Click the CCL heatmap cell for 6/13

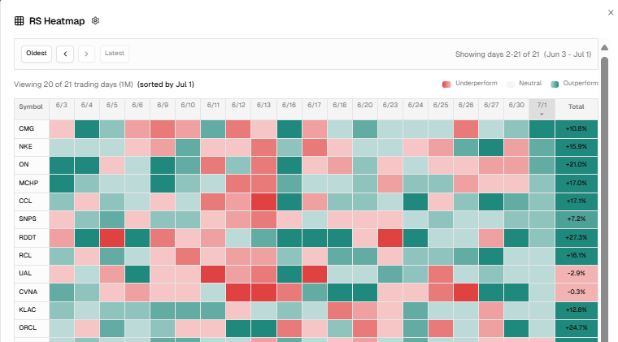263,201
